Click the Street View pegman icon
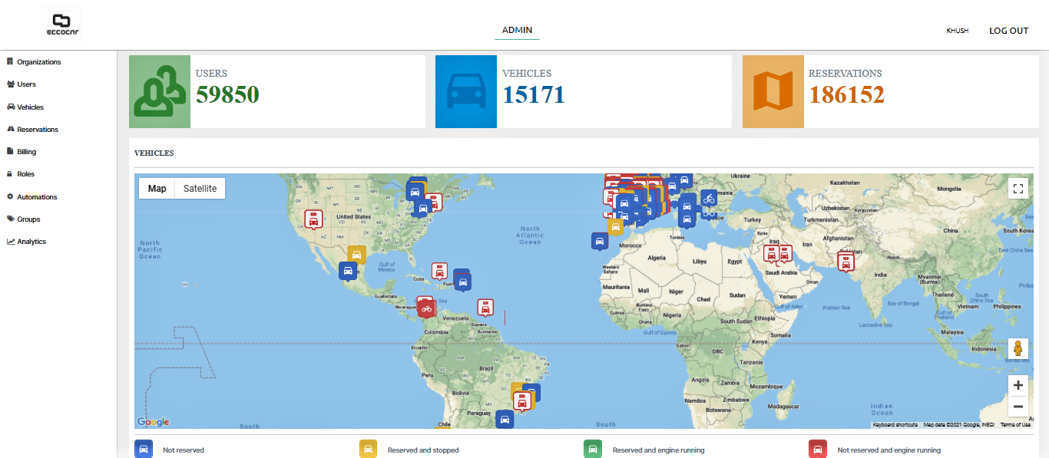The height and width of the screenshot is (458, 1049). click(1018, 349)
